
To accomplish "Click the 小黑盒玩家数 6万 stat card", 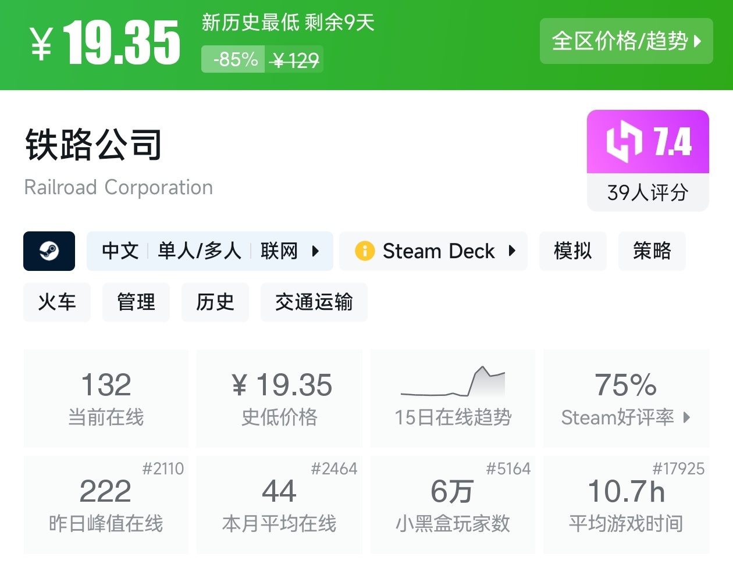I will point(453,505).
